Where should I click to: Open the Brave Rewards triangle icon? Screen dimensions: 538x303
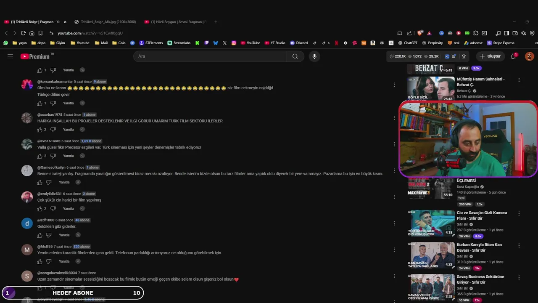point(429,33)
